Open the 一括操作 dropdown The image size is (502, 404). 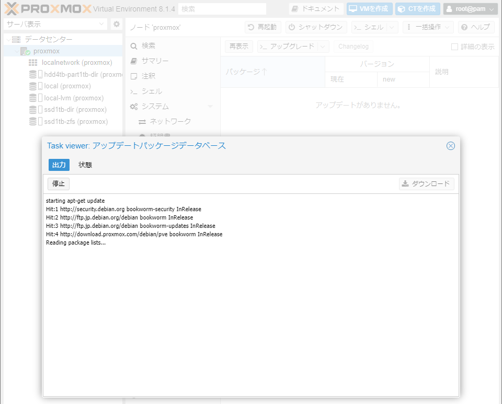(x=428, y=27)
